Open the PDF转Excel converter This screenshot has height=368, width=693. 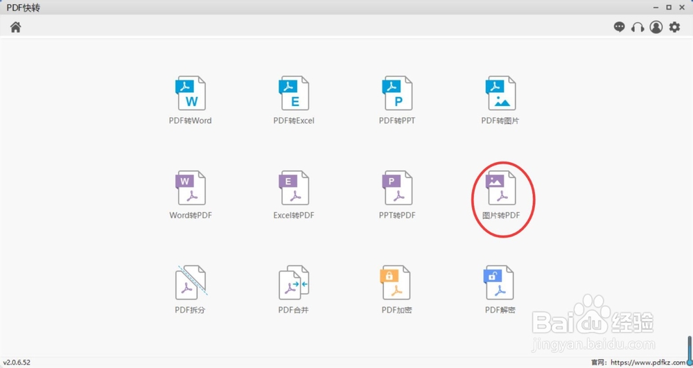pos(294,99)
